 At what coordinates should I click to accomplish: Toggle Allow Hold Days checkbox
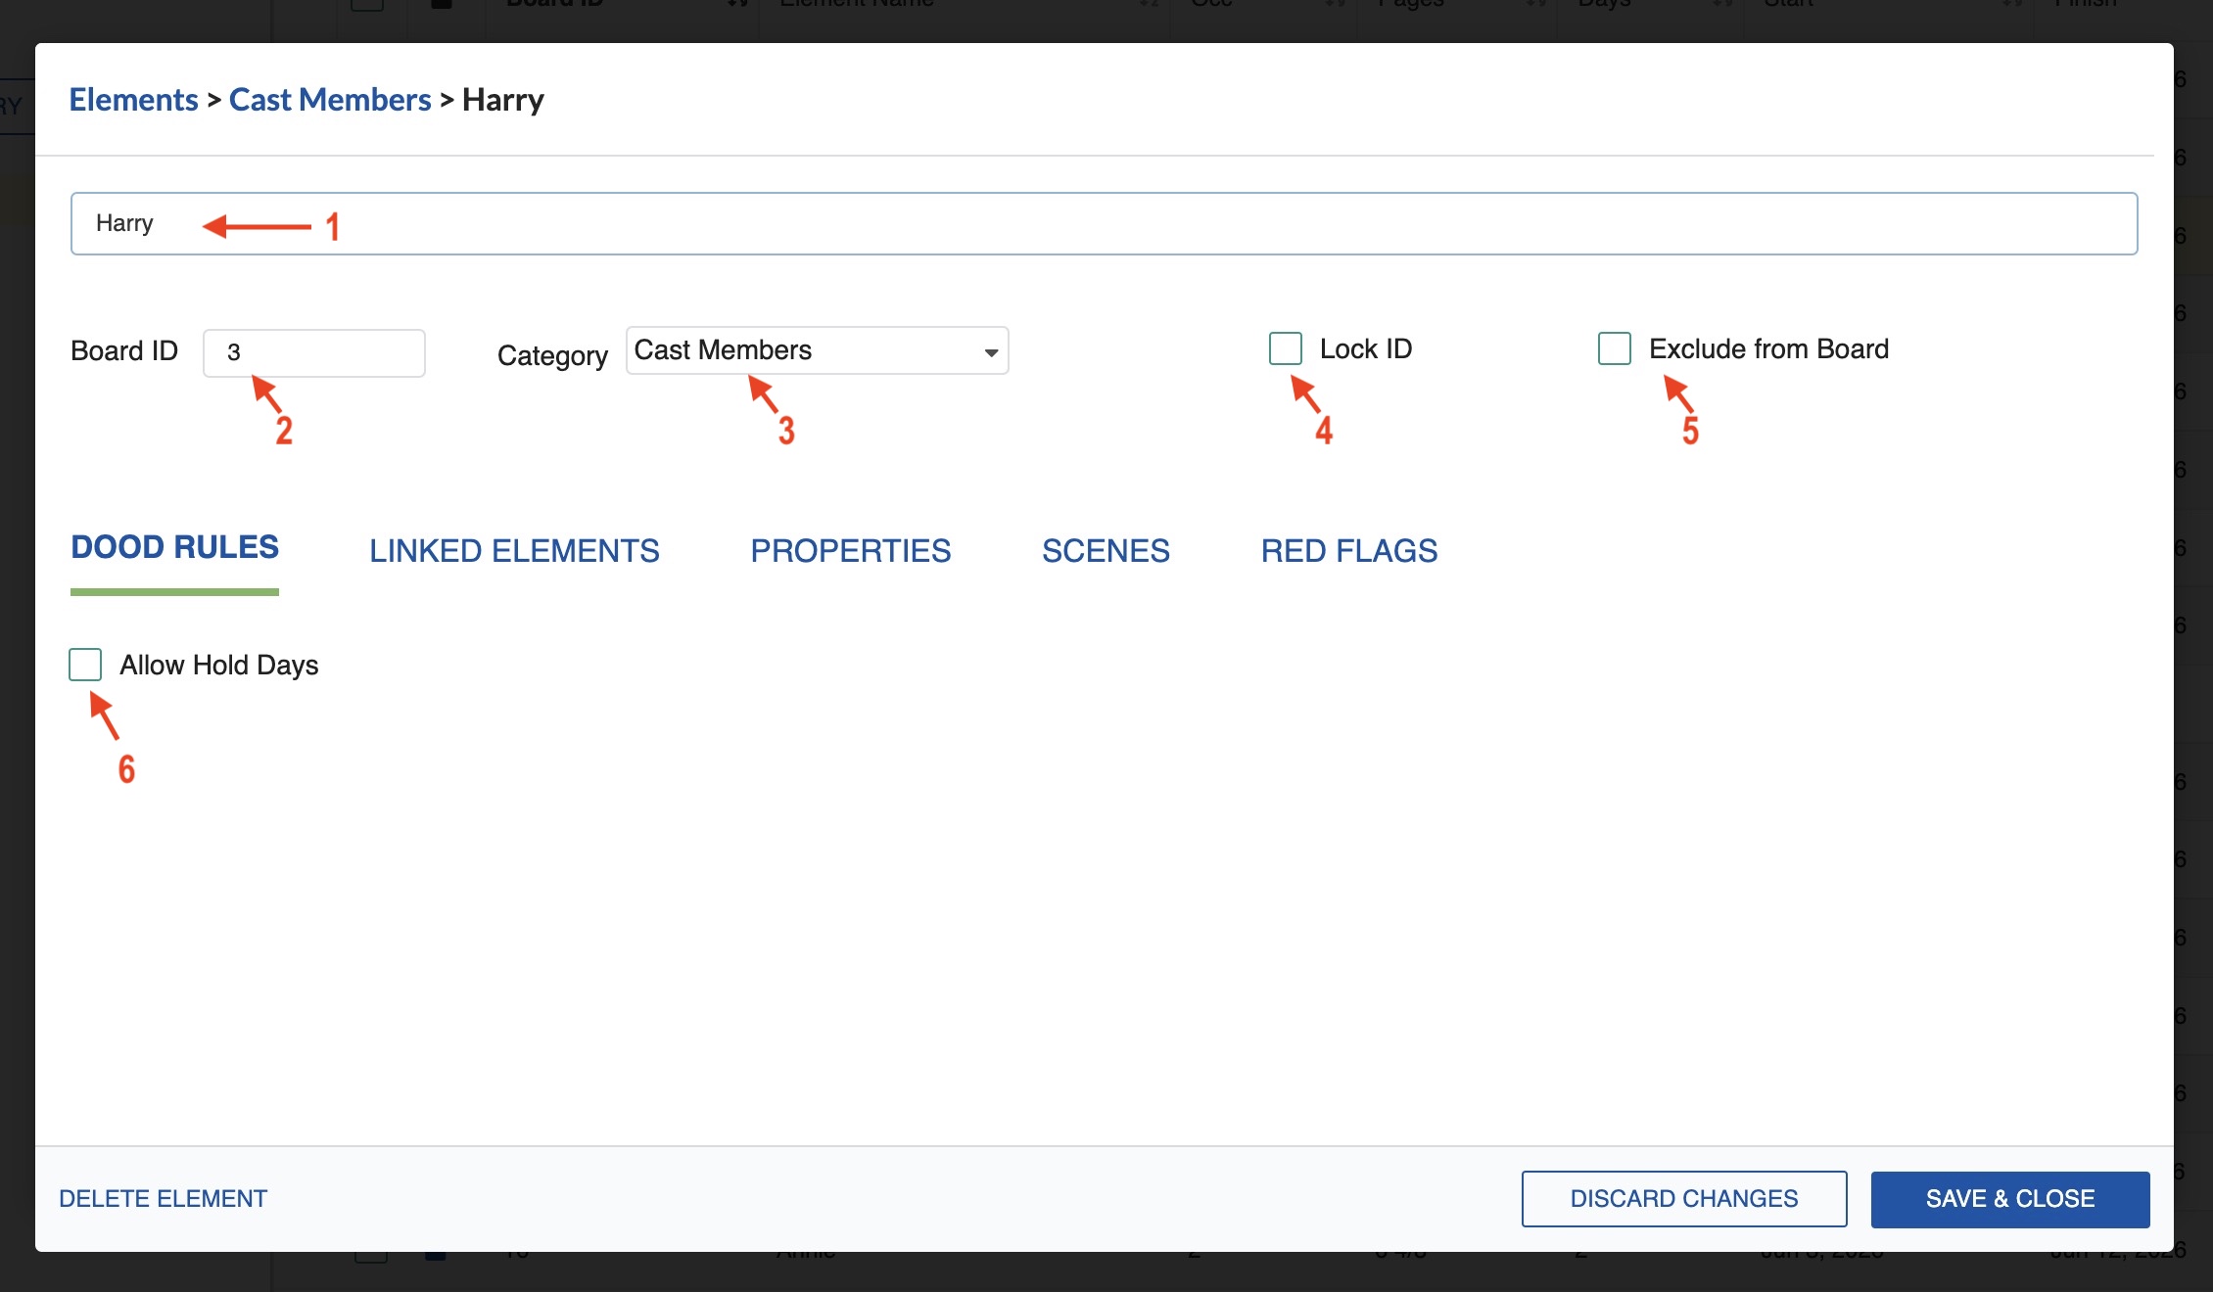click(85, 665)
